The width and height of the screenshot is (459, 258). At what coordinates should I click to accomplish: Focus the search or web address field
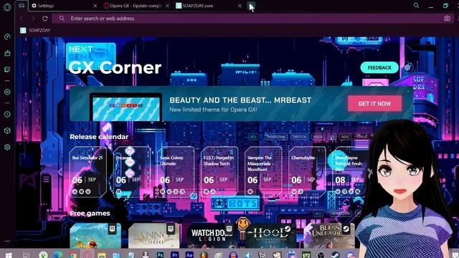(252, 19)
